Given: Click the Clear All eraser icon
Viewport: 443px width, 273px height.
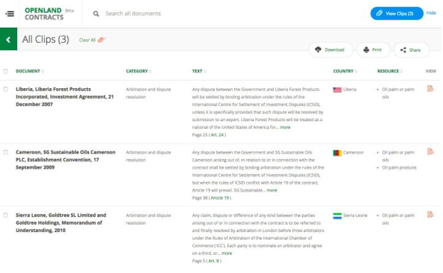Looking at the screenshot, I should tap(102, 40).
